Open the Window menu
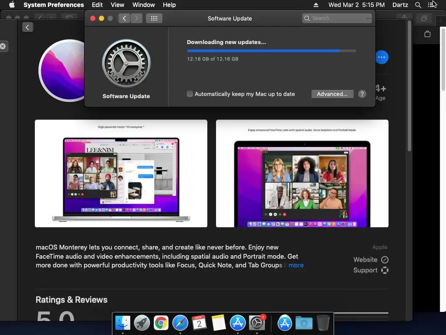The height and width of the screenshot is (335, 446). [x=143, y=5]
